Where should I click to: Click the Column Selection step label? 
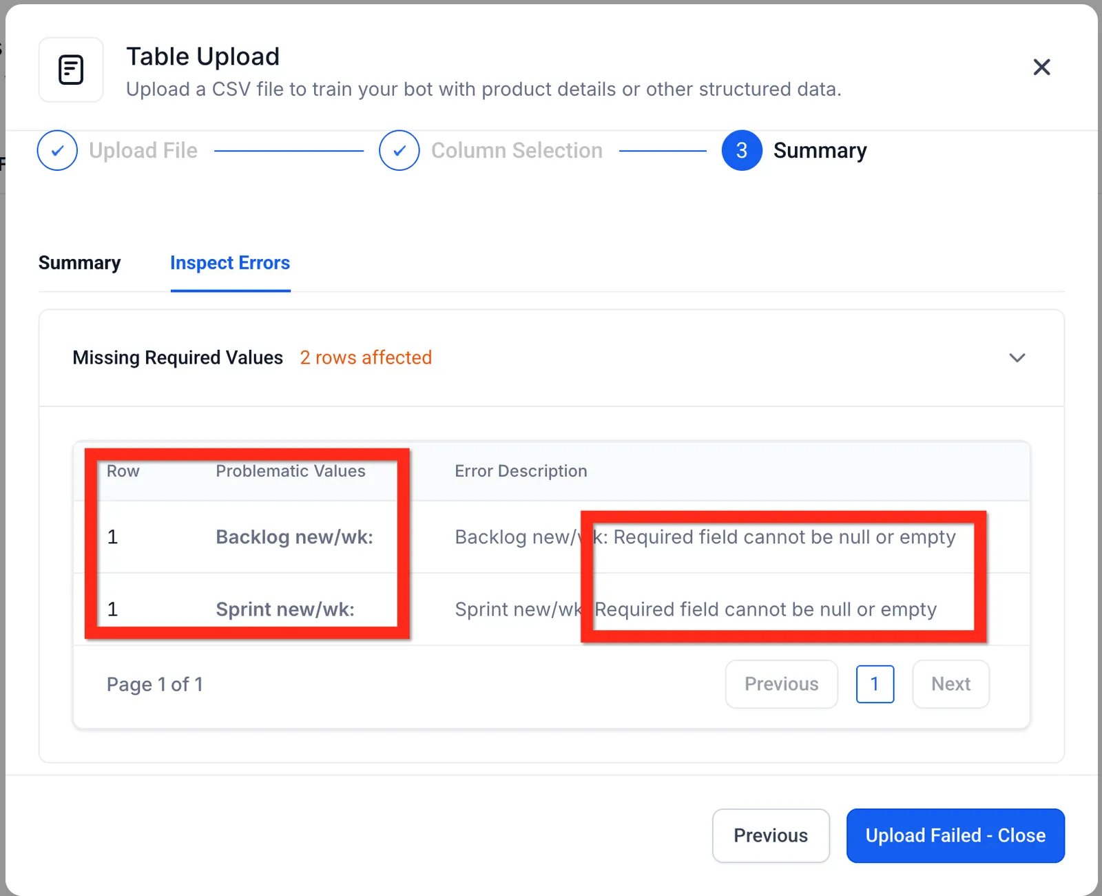point(517,150)
